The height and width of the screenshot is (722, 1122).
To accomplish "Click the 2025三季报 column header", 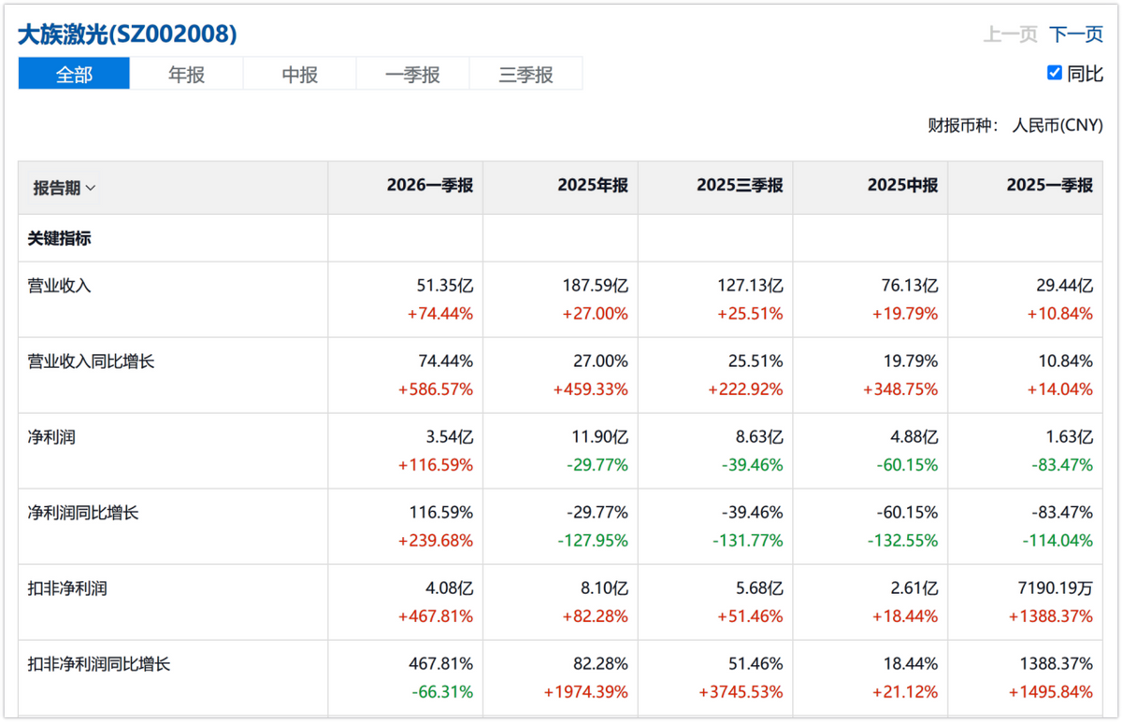I will pyautogui.click(x=740, y=186).
